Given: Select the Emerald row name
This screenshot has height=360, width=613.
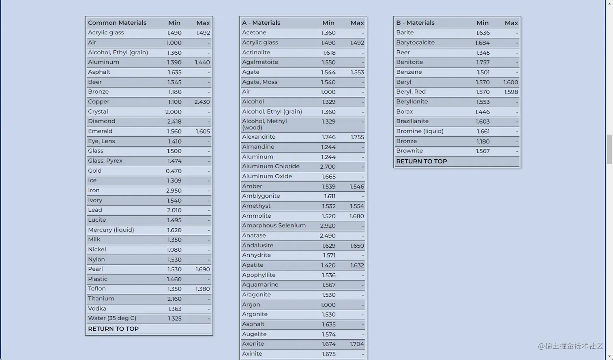Looking at the screenshot, I should click(100, 131).
